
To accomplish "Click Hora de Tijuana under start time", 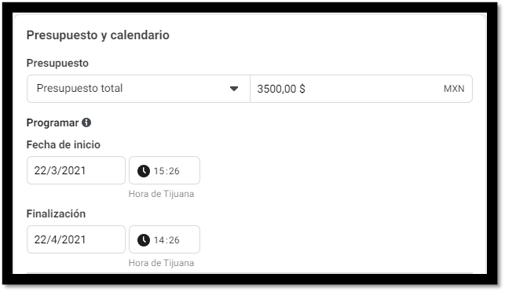I will pos(161,194).
